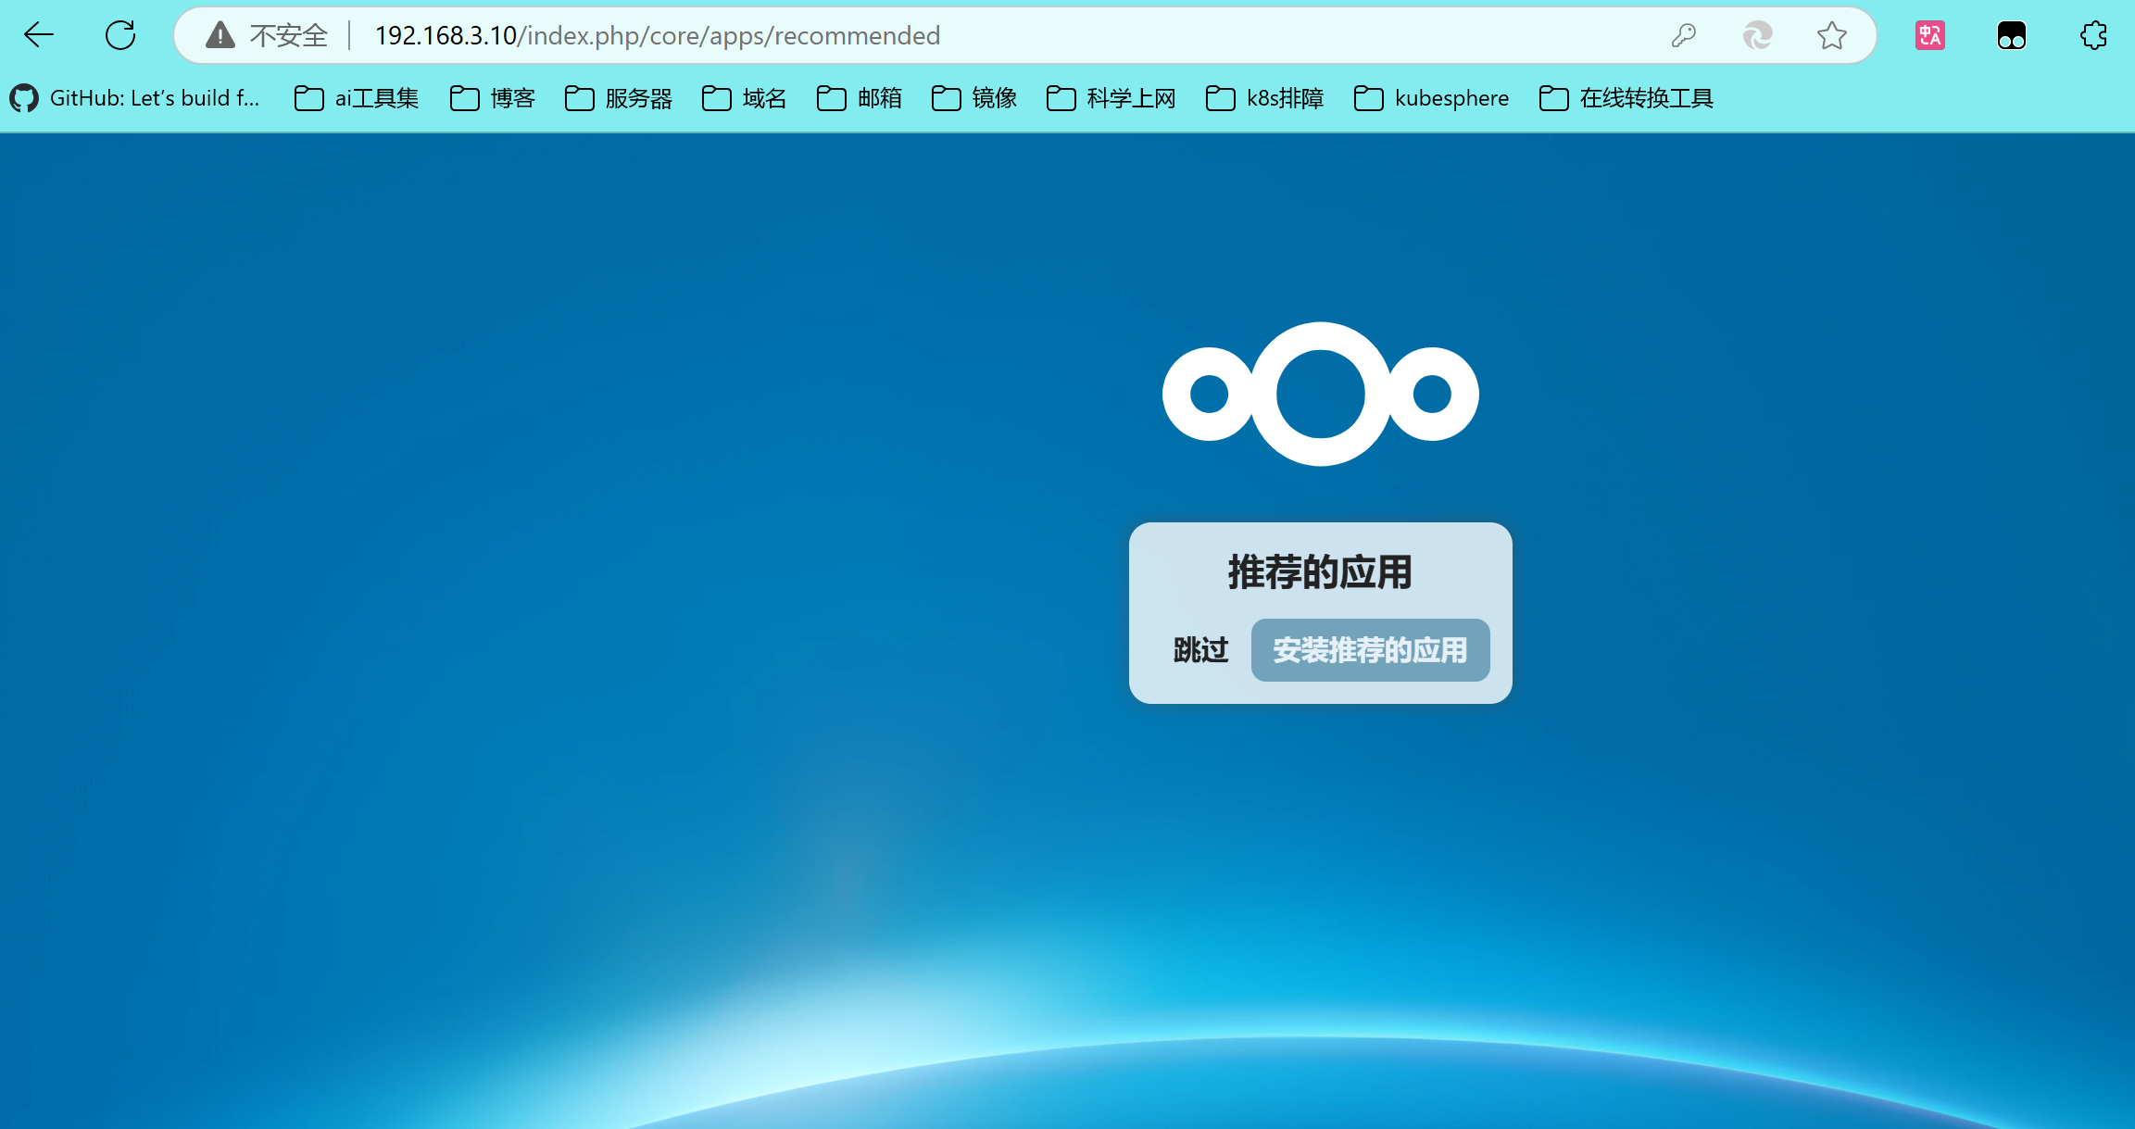Open the 在线转换工具 bookmark folder
This screenshot has height=1129, width=2135.
[1626, 98]
